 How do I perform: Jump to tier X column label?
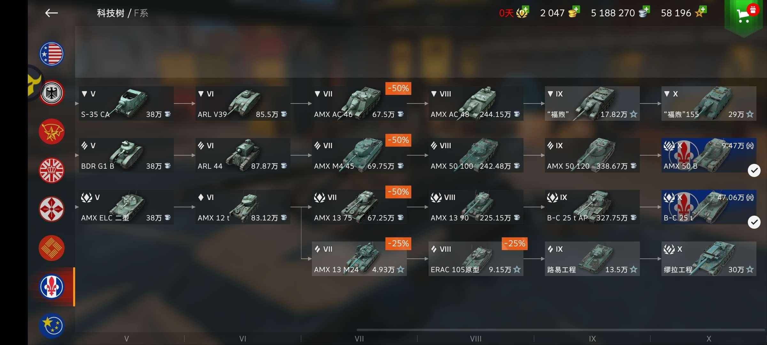point(709,339)
